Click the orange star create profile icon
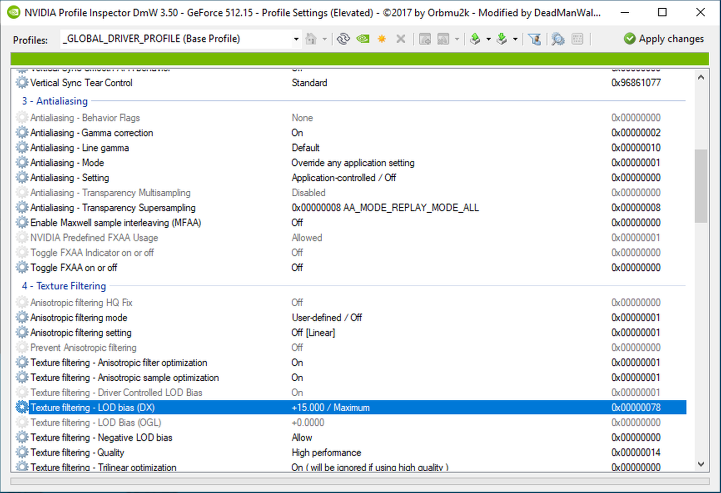Viewport: 721px width, 493px height. [x=382, y=39]
